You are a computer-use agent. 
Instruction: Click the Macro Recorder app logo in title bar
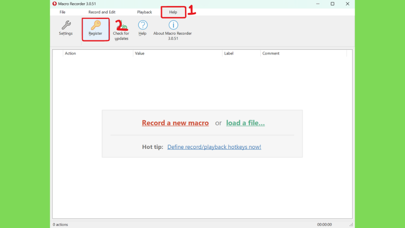coord(55,4)
